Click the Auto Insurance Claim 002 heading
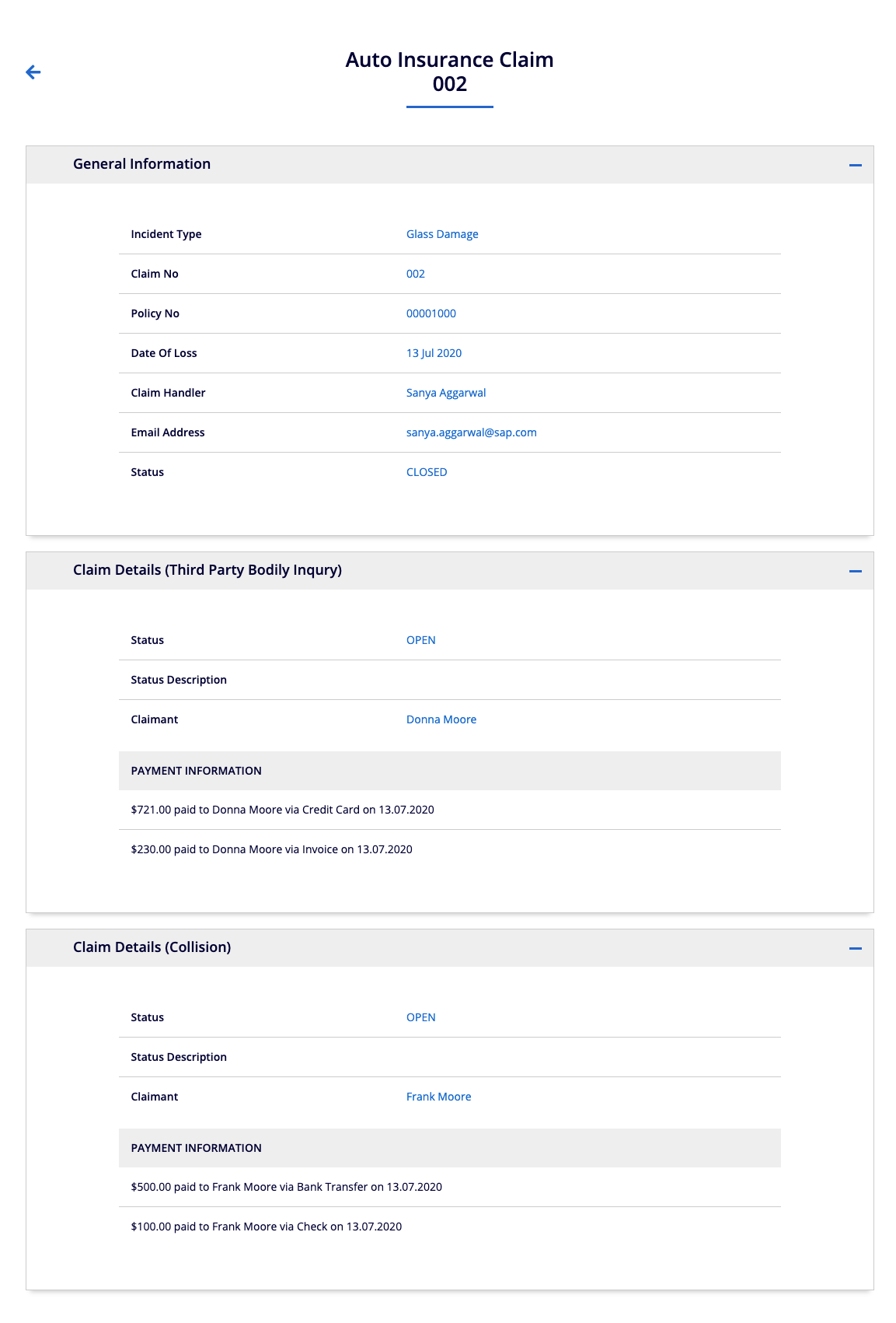This screenshot has height=1323, width=896. tap(449, 72)
